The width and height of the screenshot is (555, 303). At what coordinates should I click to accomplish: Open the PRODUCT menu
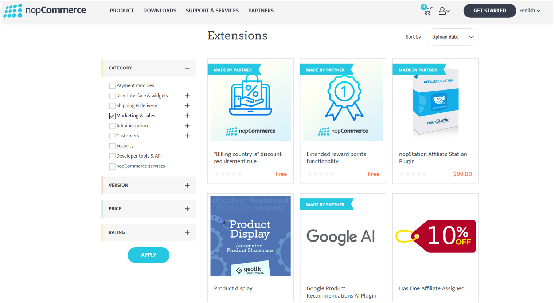122,11
